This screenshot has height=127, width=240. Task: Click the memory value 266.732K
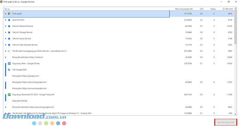pyautogui.click(x=188, y=95)
